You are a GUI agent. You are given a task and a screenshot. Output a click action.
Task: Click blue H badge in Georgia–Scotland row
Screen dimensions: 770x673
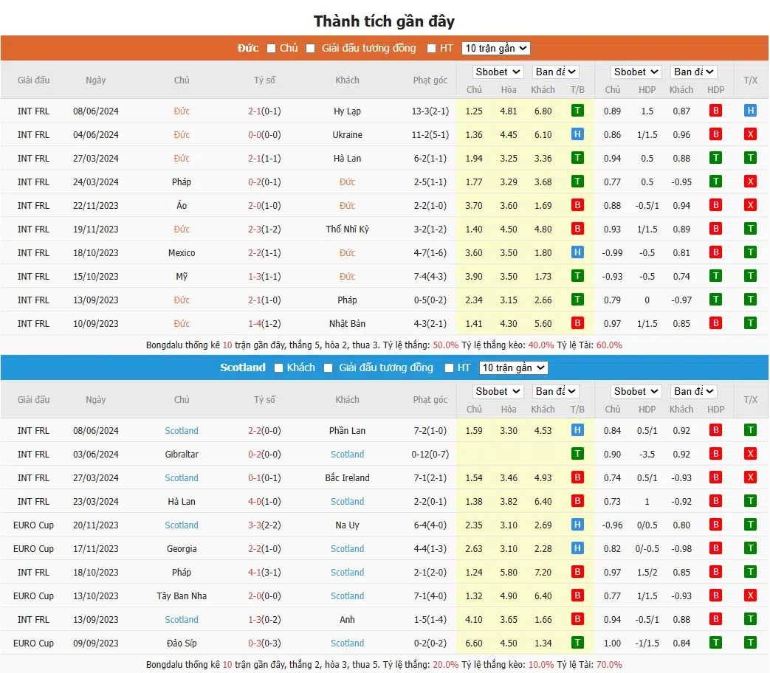pyautogui.click(x=577, y=548)
